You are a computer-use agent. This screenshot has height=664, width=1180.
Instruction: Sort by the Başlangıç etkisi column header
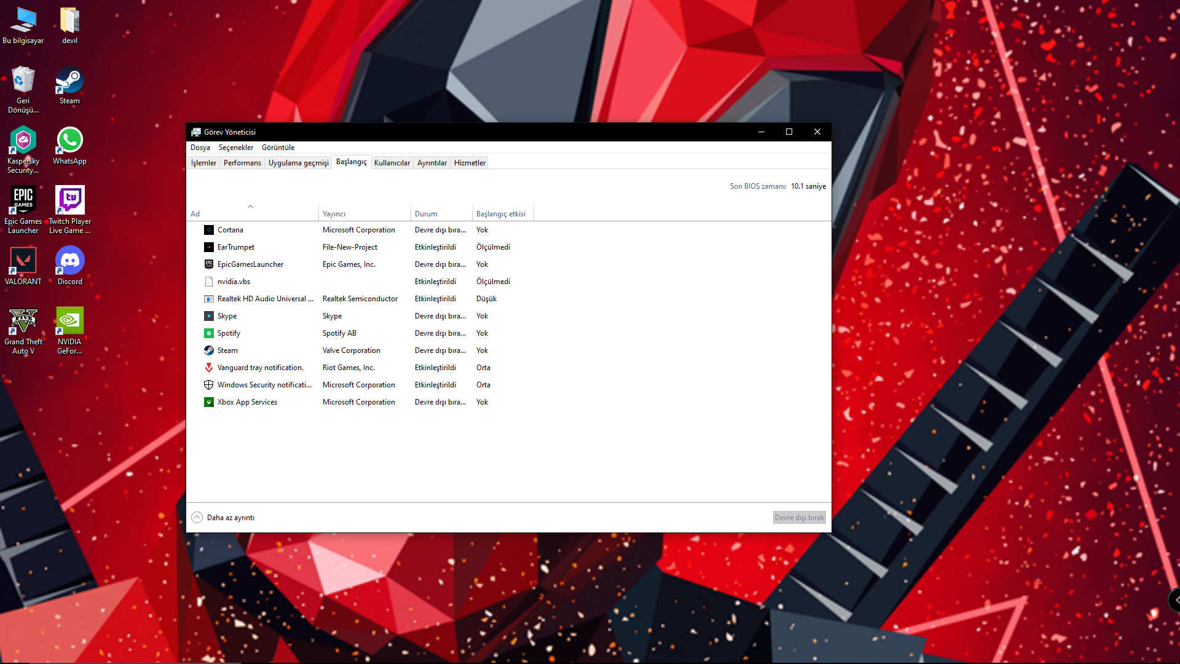[x=501, y=214]
